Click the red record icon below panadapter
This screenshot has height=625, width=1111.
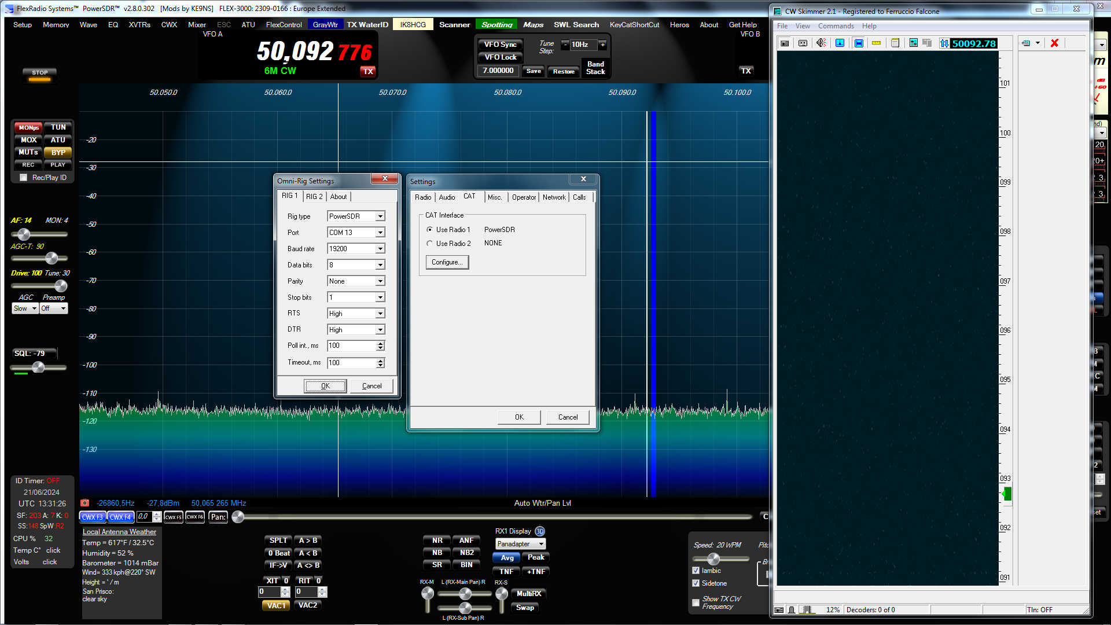tap(85, 503)
